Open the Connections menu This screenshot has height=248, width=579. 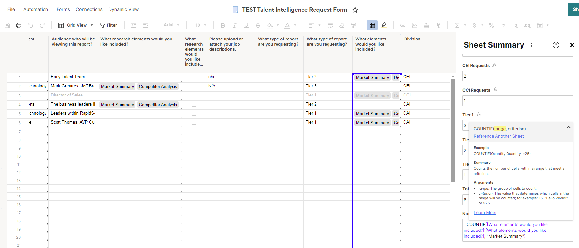[x=89, y=9]
